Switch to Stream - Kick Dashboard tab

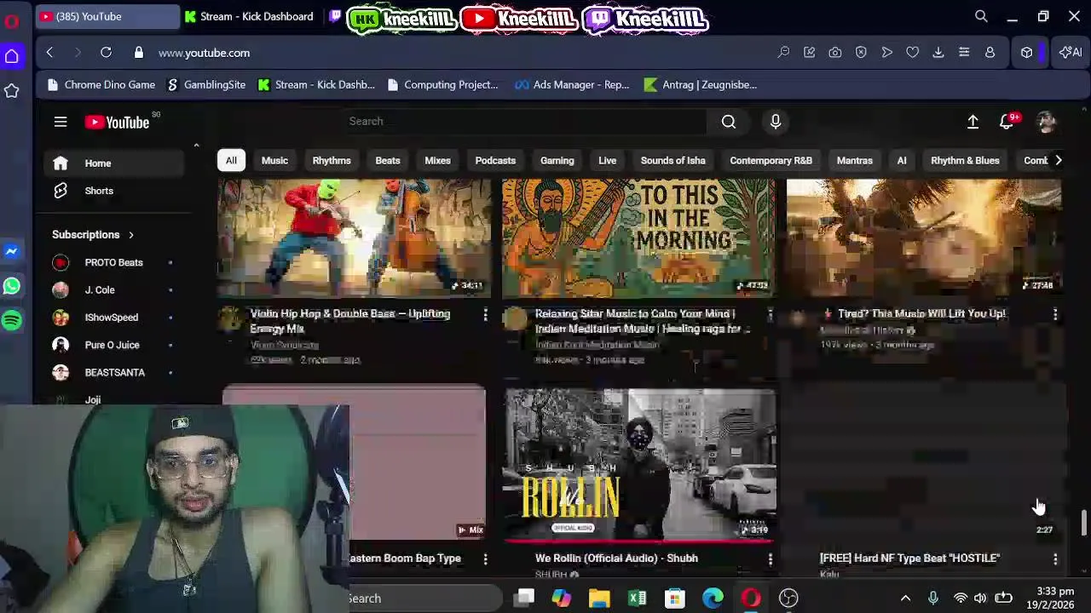(x=249, y=16)
